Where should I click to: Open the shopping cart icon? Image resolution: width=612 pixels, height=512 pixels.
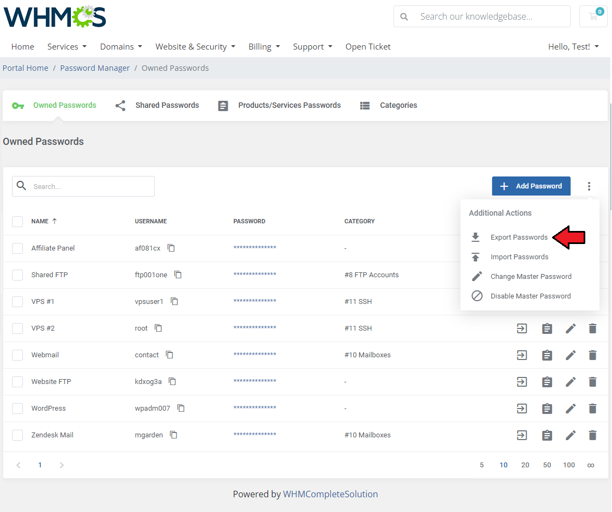(593, 16)
